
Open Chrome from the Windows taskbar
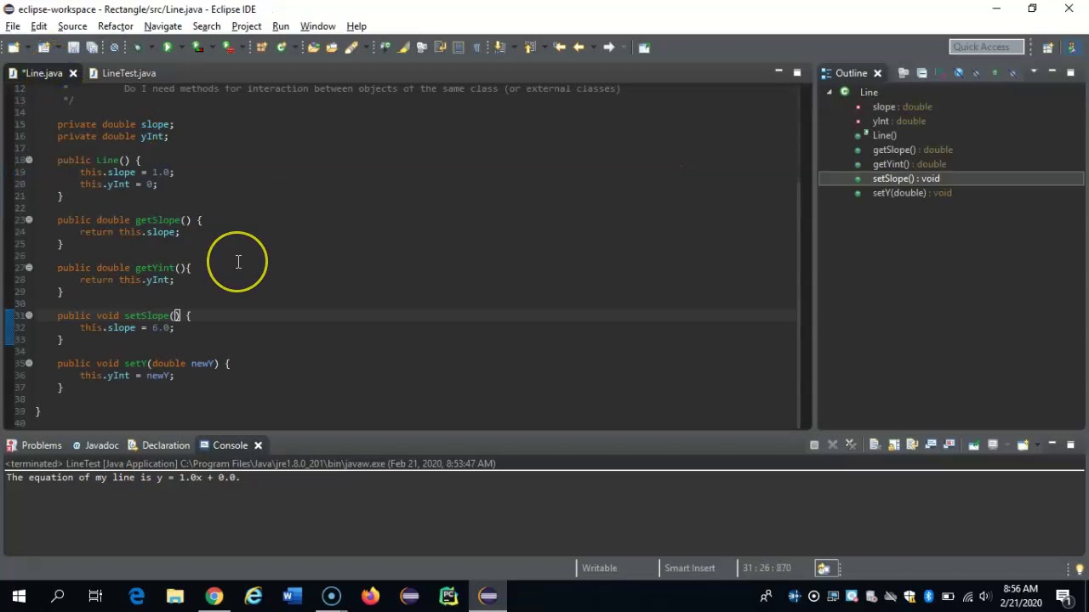point(214,596)
